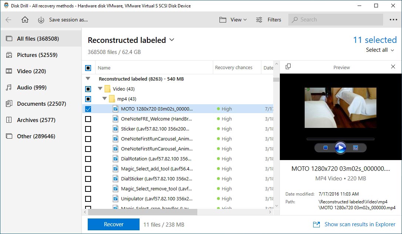Click the Video folder icon
The image size is (402, 234).
107,89
